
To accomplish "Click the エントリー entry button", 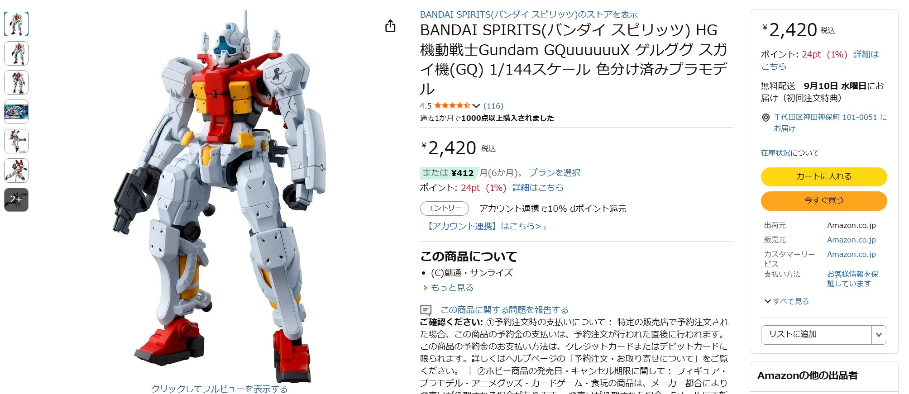I will pos(445,208).
